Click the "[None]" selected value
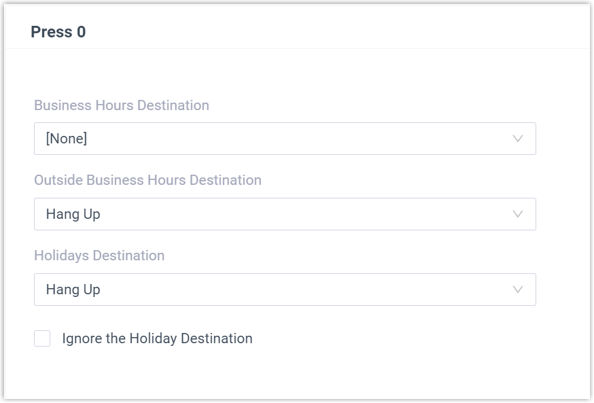 click(67, 139)
